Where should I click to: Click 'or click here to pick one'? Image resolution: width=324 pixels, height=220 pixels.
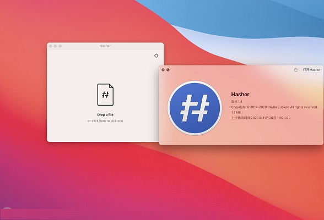tap(105, 121)
